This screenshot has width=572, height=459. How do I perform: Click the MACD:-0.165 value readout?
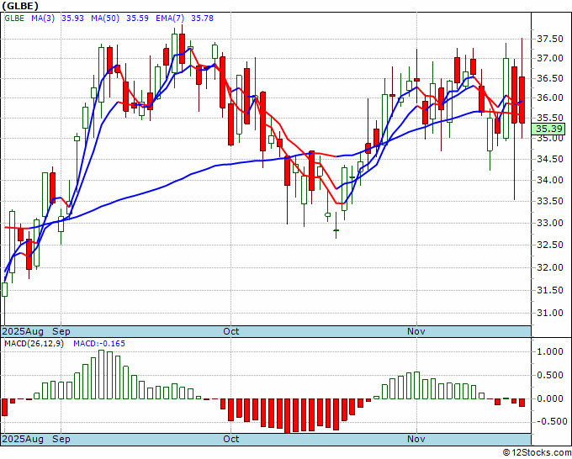click(x=99, y=344)
